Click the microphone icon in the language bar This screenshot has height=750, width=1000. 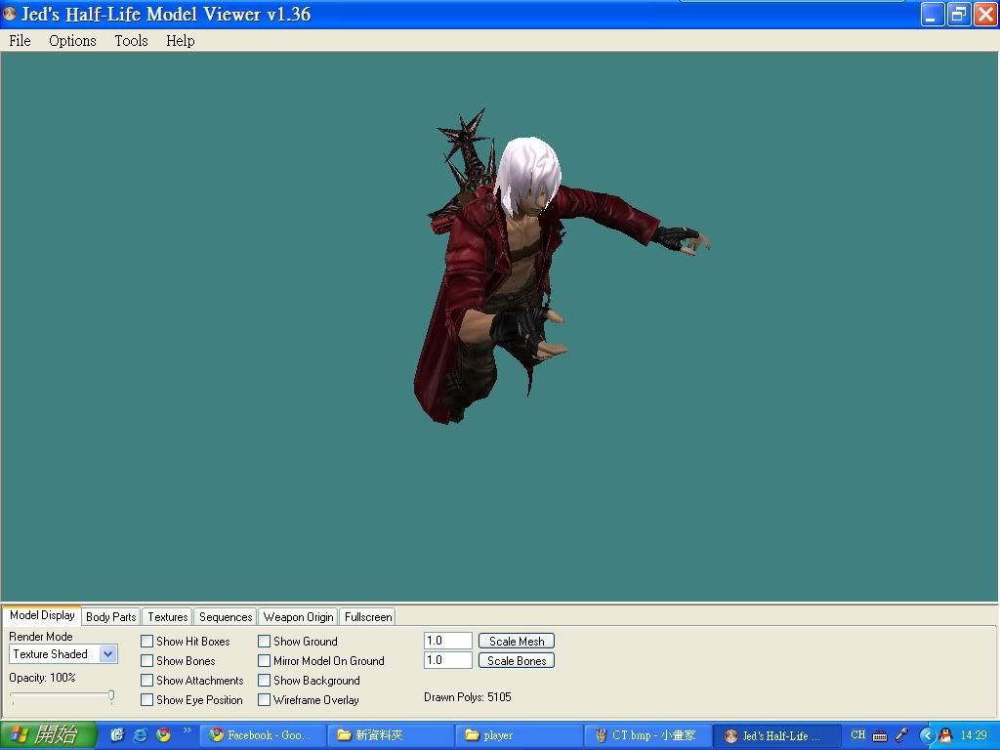pyautogui.click(x=901, y=735)
